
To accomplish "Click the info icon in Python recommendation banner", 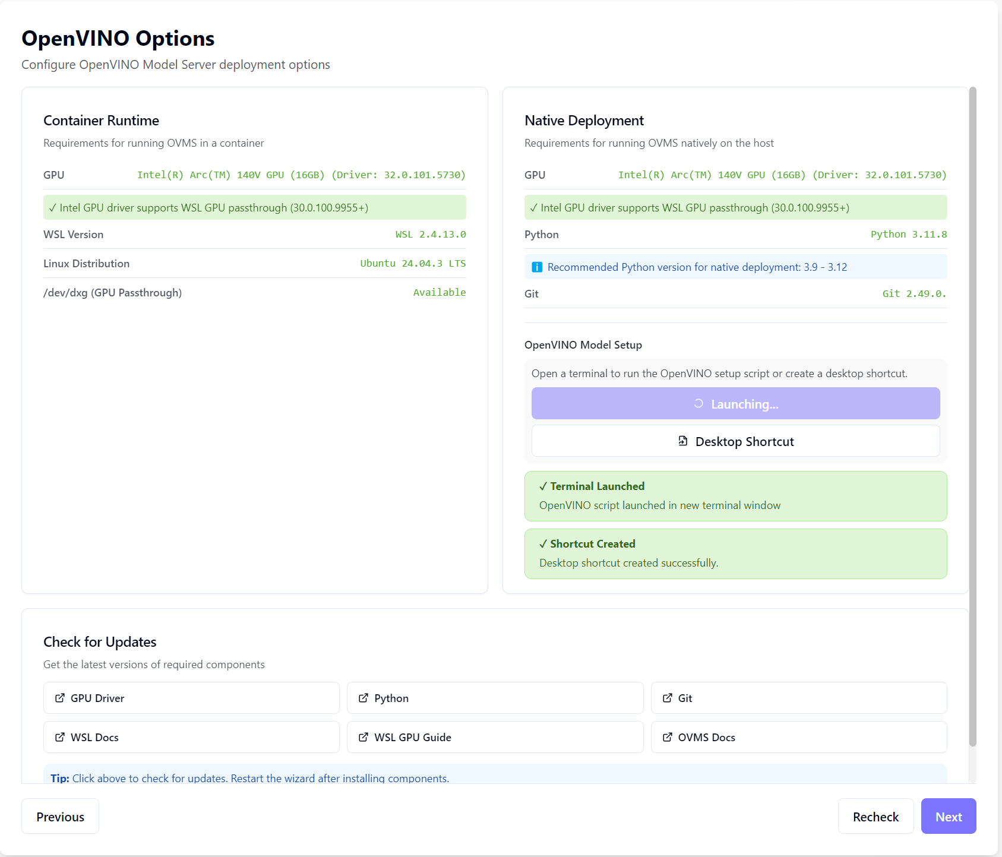I will 537,267.
